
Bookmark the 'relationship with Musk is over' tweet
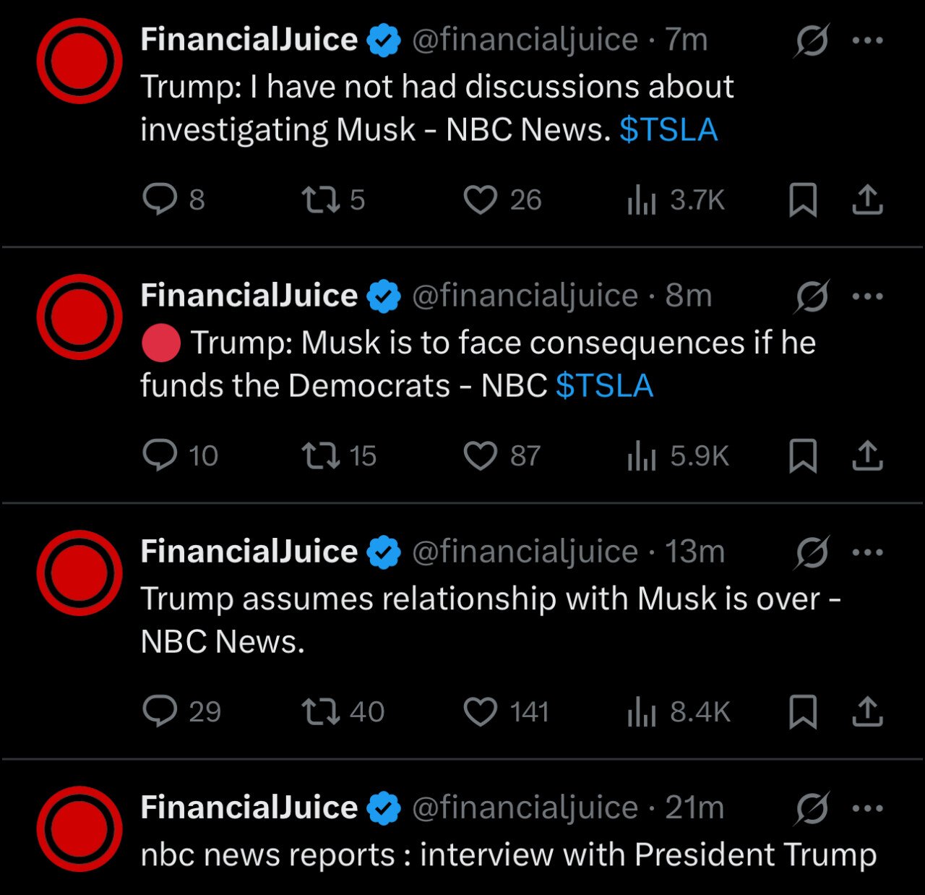pyautogui.click(x=802, y=711)
